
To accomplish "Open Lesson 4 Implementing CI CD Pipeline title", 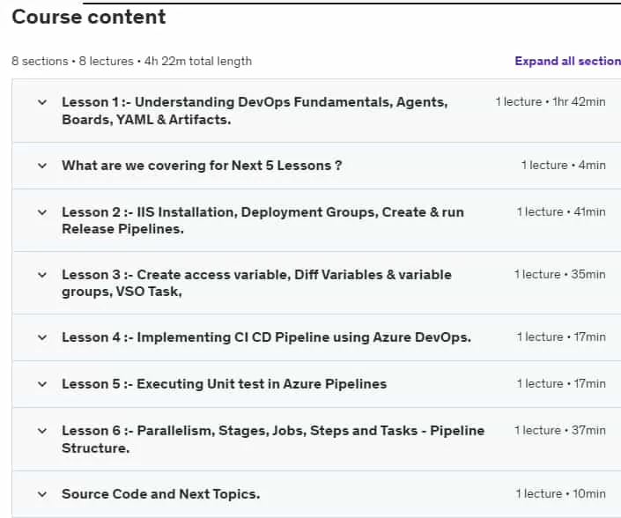I will [x=266, y=337].
